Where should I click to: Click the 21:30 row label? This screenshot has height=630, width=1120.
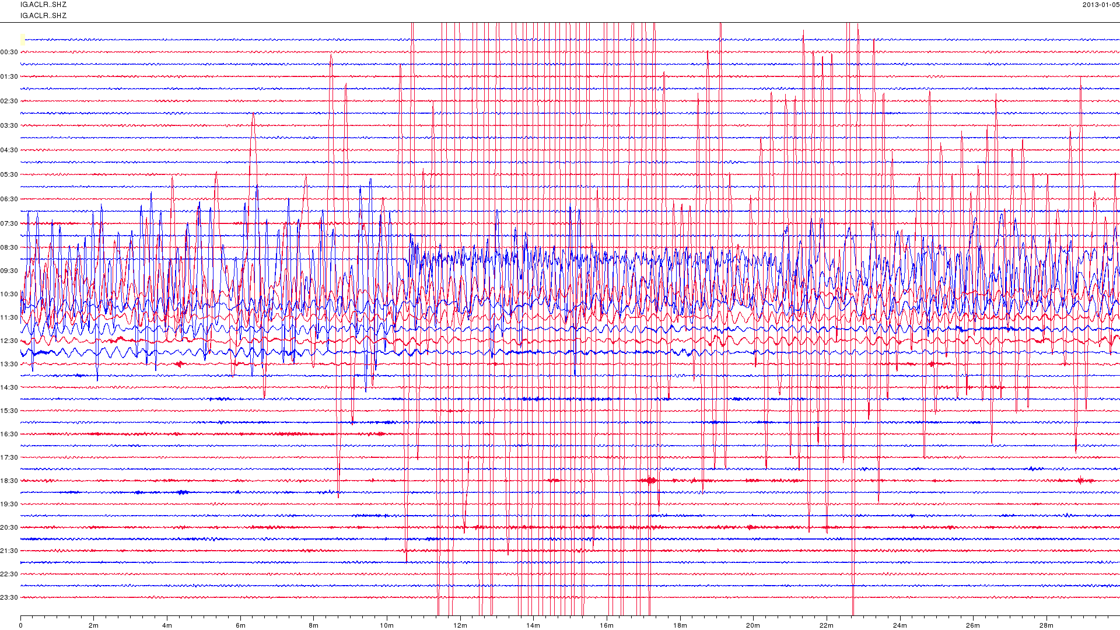tap(9, 551)
